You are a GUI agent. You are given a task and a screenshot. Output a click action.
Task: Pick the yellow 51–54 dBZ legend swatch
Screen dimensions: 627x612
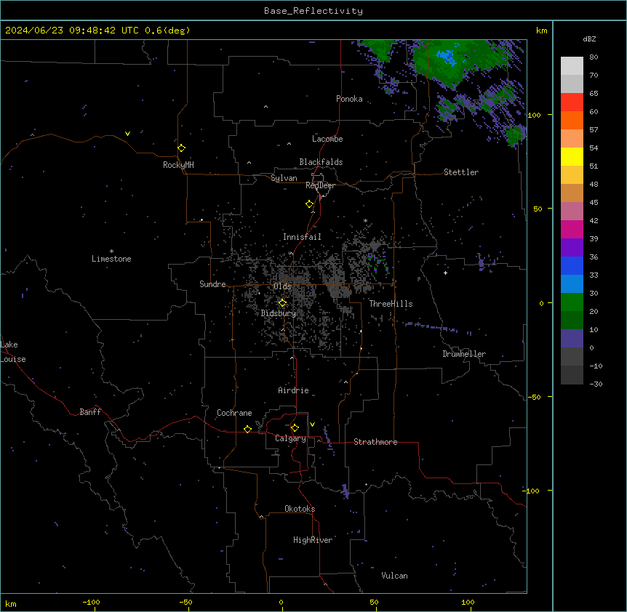pyautogui.click(x=572, y=156)
